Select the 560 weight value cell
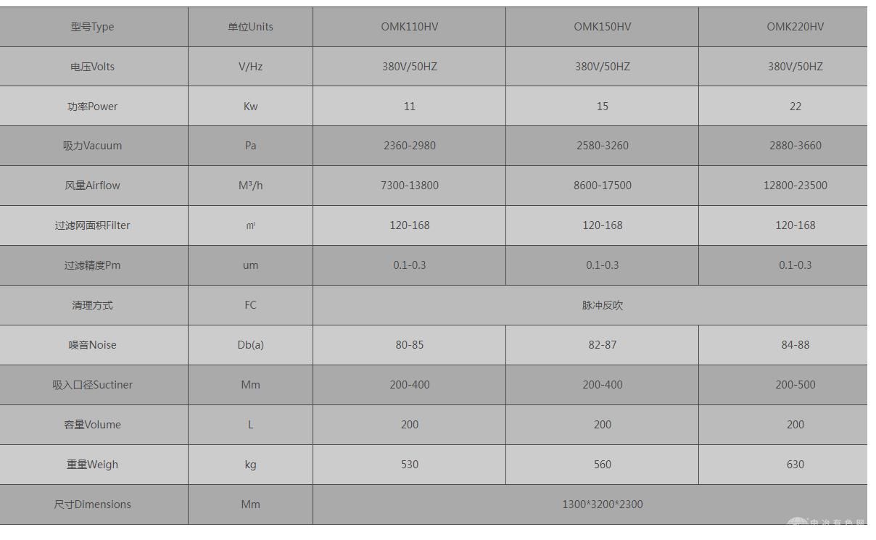The image size is (876, 540). click(602, 465)
